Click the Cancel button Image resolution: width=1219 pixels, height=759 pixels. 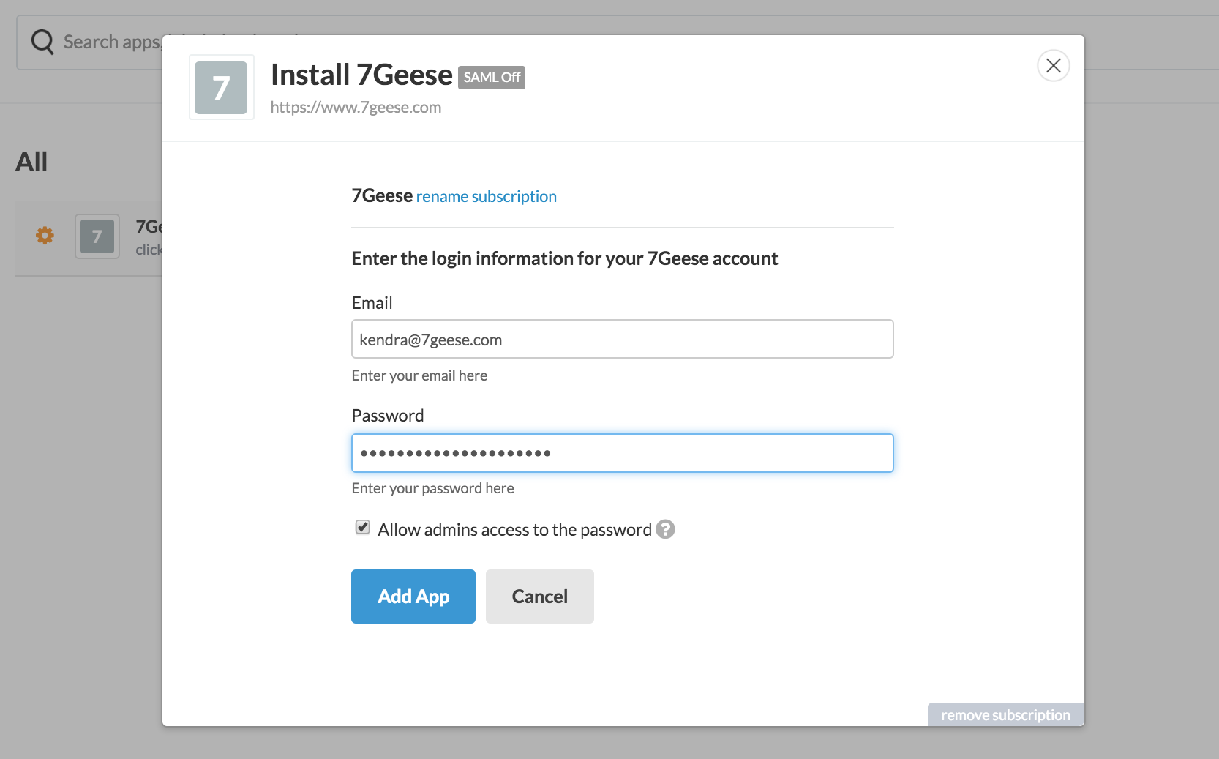pos(540,597)
